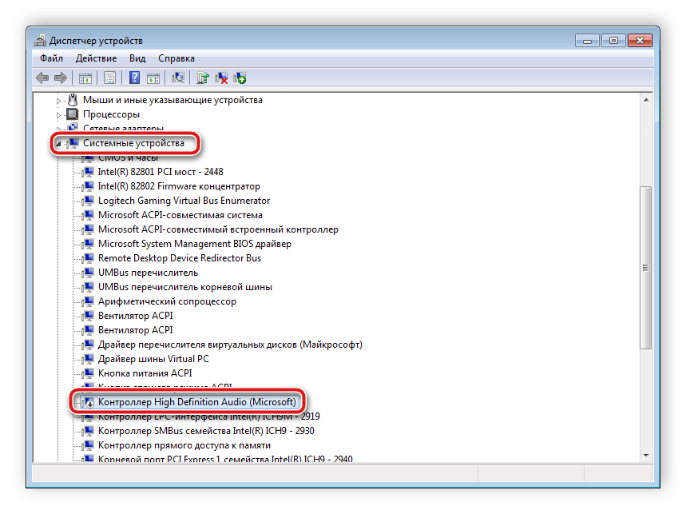
Task: Click the Uninstall device red-X icon
Action: 221,78
